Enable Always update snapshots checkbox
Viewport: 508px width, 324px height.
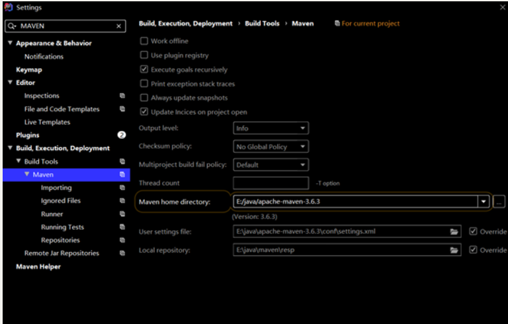tap(144, 97)
